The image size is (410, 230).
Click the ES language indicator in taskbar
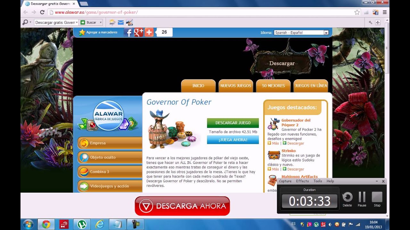(x=293, y=224)
